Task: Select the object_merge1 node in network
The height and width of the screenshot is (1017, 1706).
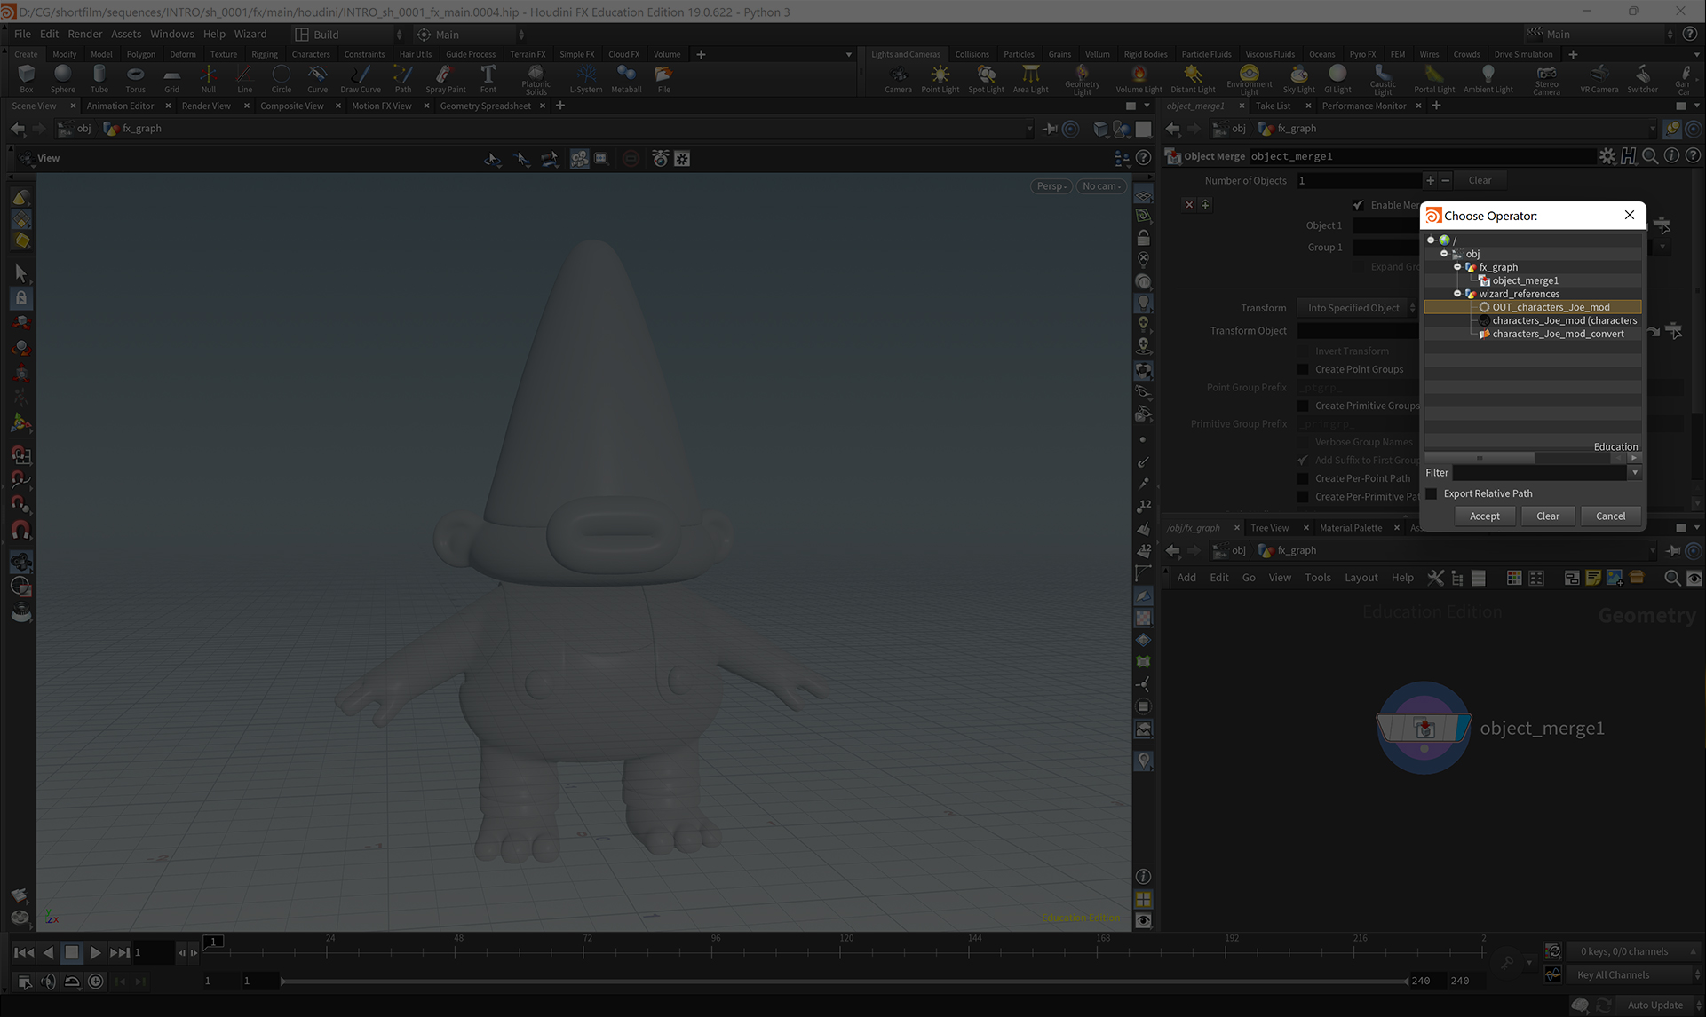Action: pyautogui.click(x=1424, y=728)
